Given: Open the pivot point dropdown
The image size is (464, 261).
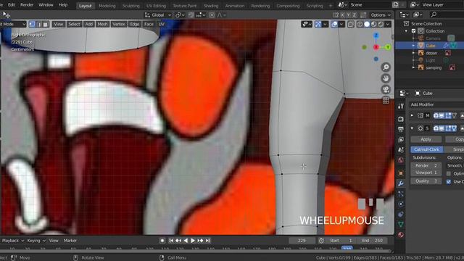Looking at the screenshot, I should pos(179,14).
